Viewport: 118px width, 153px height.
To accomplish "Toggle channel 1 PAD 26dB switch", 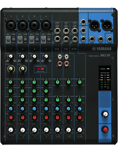I will (8, 40).
